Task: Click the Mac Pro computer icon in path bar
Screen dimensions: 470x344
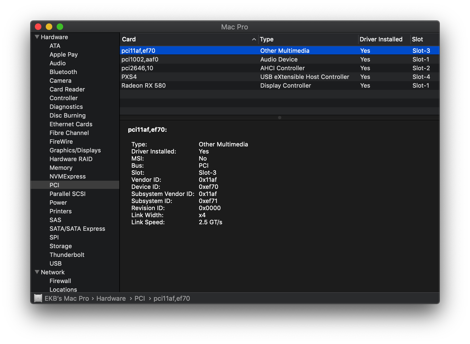Action: 38,298
